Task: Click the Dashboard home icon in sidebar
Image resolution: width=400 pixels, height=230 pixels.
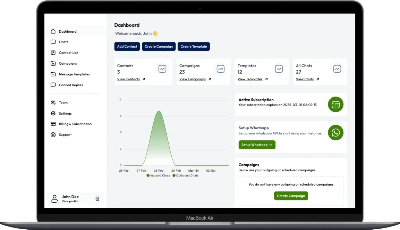Action: (x=53, y=31)
